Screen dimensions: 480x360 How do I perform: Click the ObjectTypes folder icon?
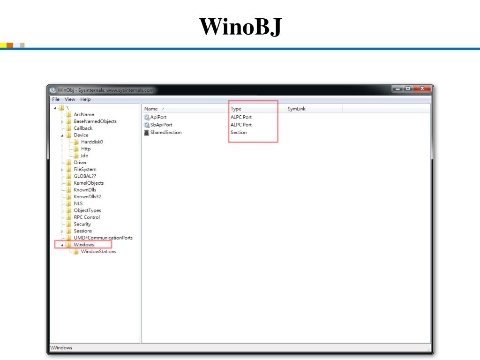(x=69, y=210)
